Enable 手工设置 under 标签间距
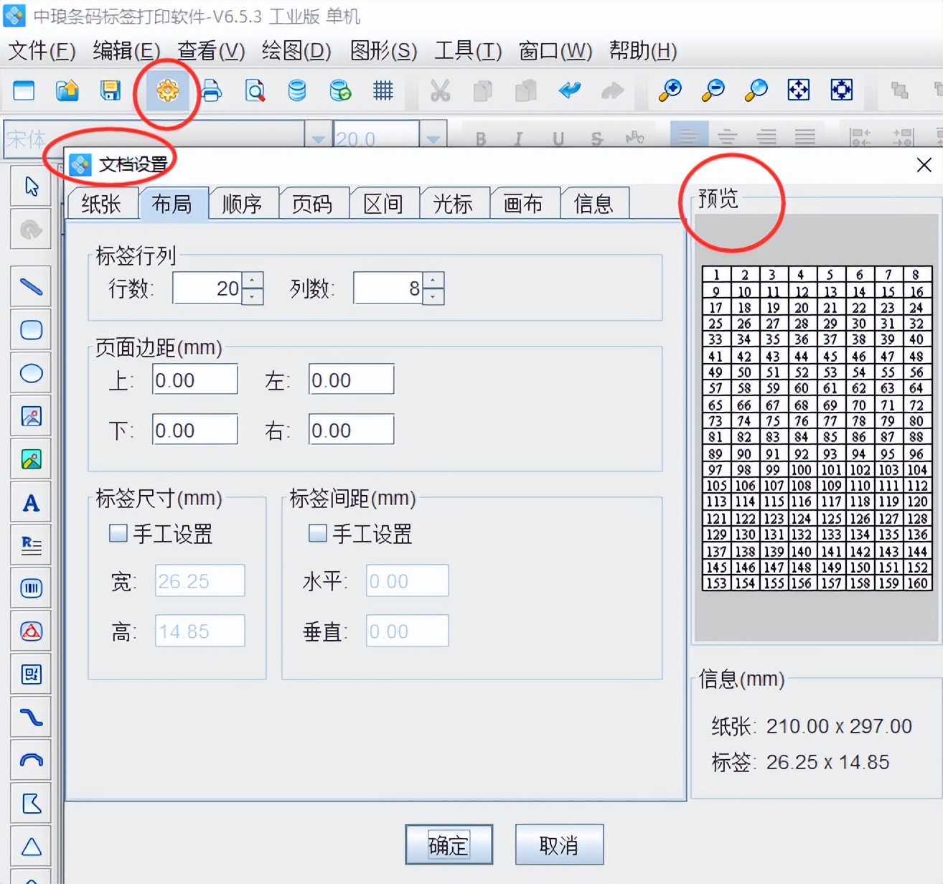 [316, 533]
